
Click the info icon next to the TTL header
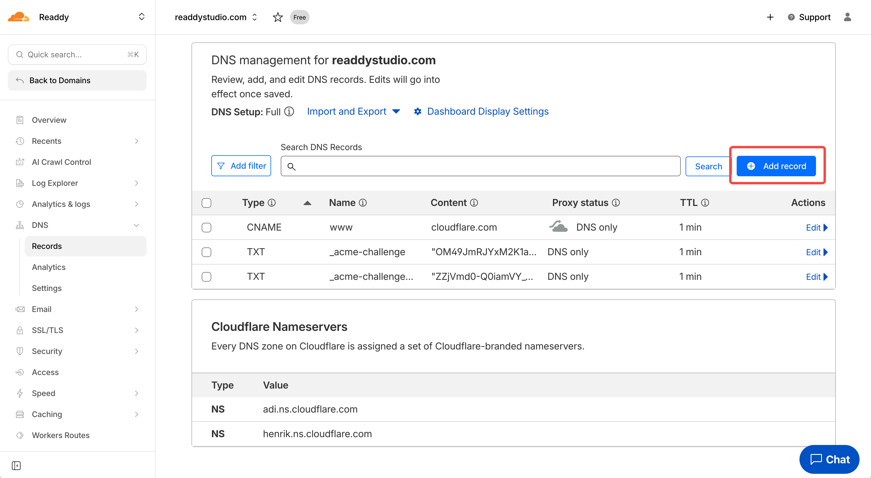[x=705, y=203]
